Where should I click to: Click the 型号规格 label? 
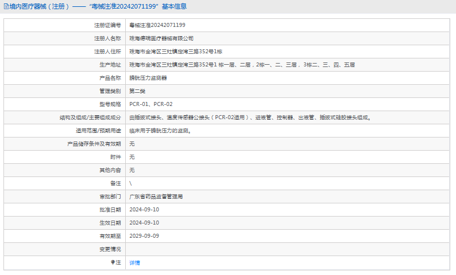[110, 104]
